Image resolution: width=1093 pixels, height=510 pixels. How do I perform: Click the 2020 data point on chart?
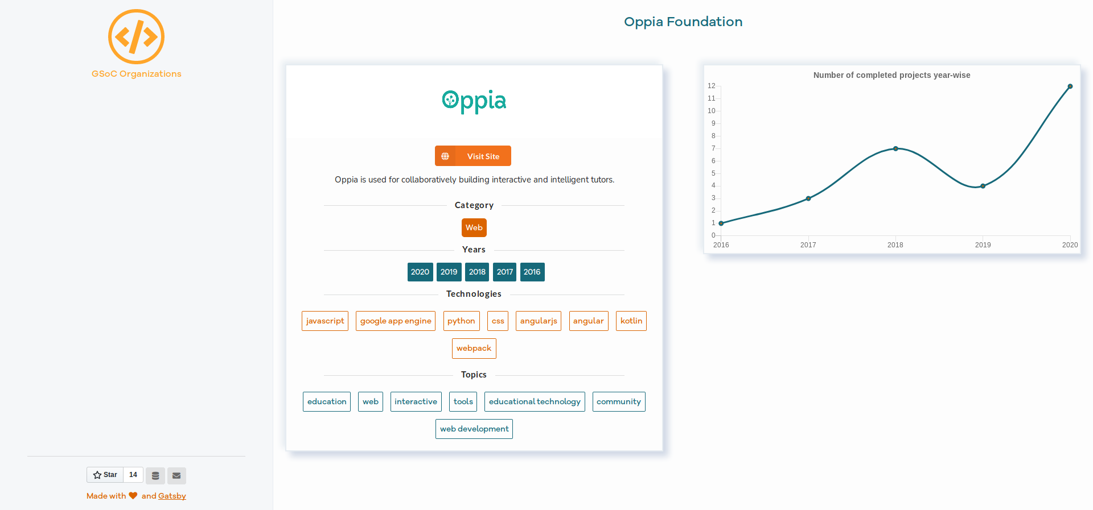coord(1070,86)
